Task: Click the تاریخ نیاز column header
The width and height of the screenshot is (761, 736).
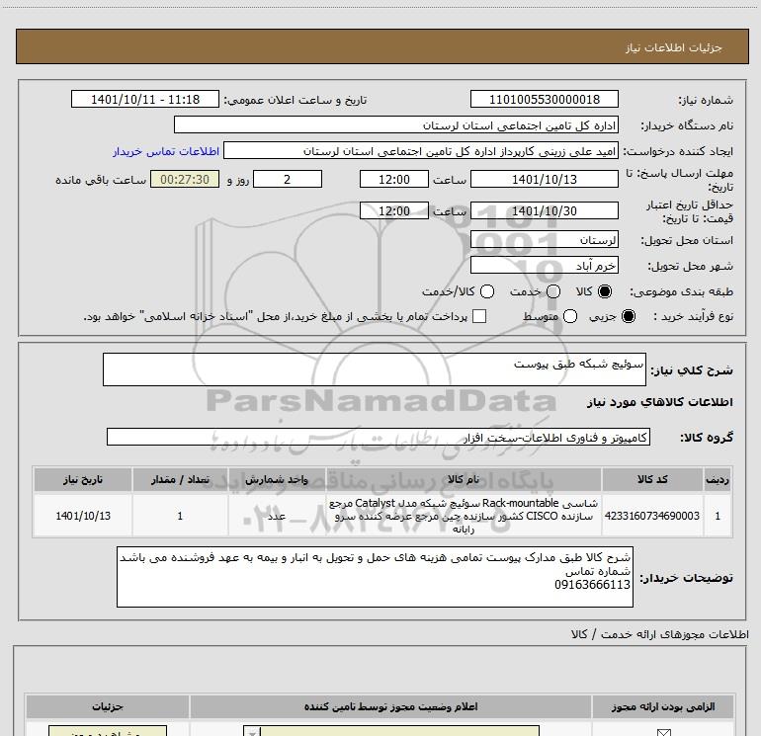Action: pyautogui.click(x=82, y=479)
